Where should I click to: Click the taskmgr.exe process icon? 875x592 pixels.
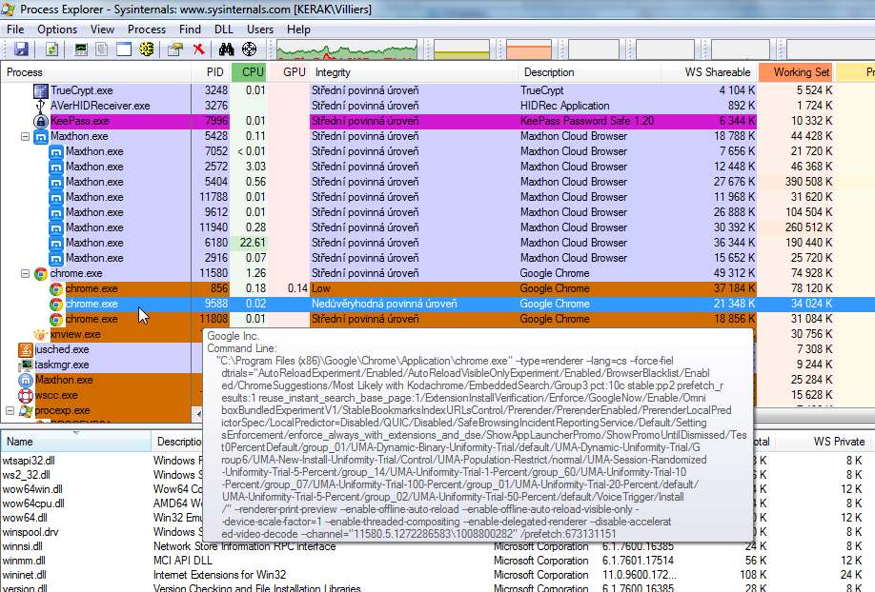click(26, 365)
